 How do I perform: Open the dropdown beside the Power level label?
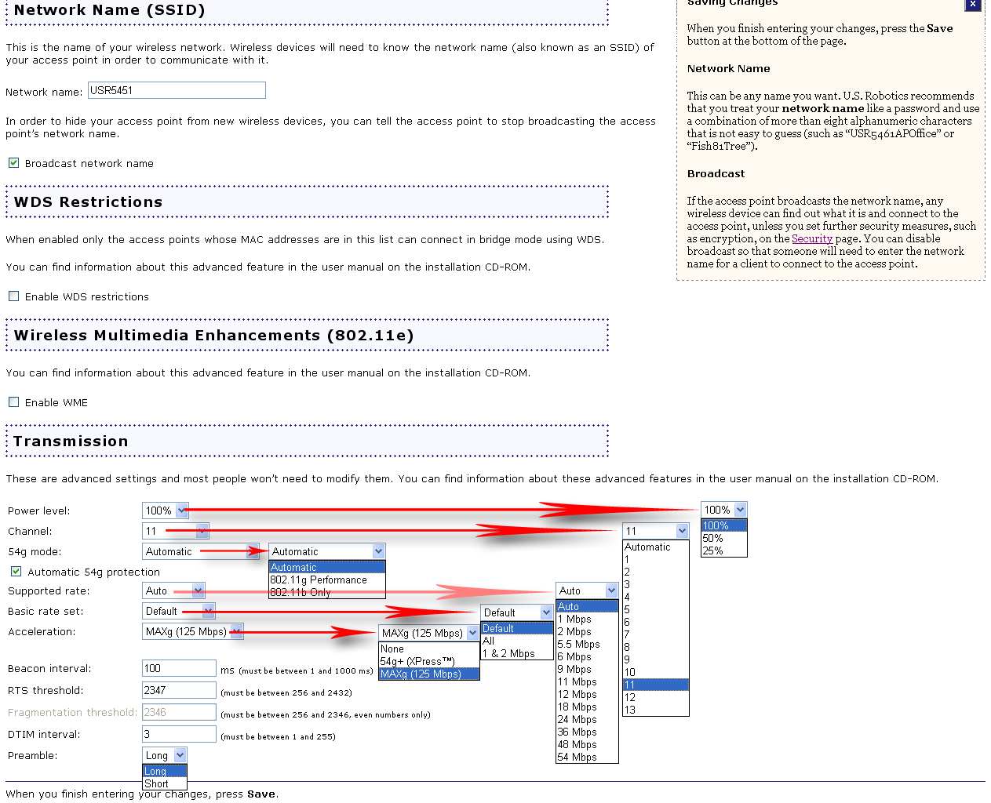(x=165, y=511)
